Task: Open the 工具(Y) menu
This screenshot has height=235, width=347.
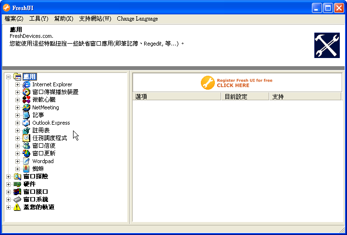Action: (x=38, y=19)
